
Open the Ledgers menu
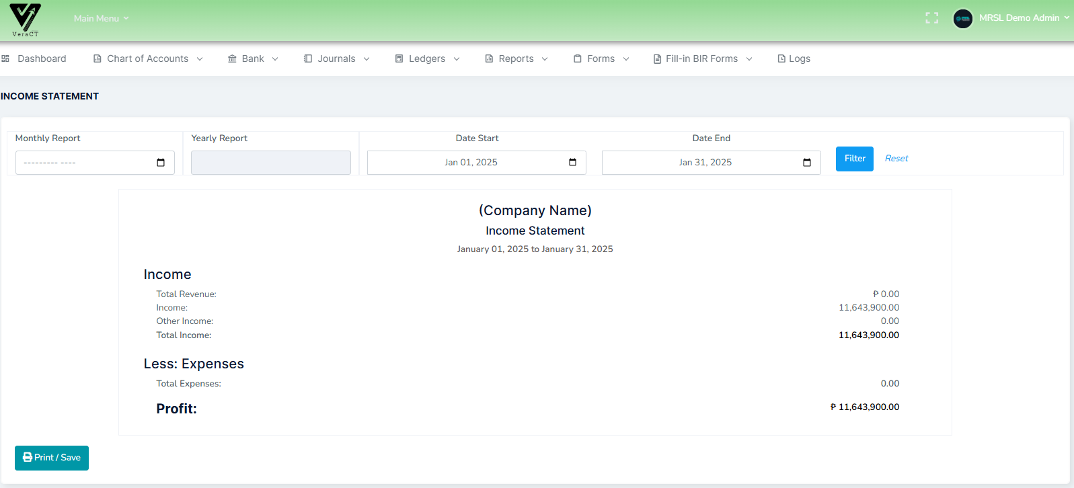point(427,58)
